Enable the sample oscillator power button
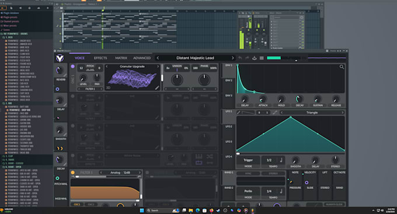Image resolution: width=397 pixels, height=214 pixels. 72,156
